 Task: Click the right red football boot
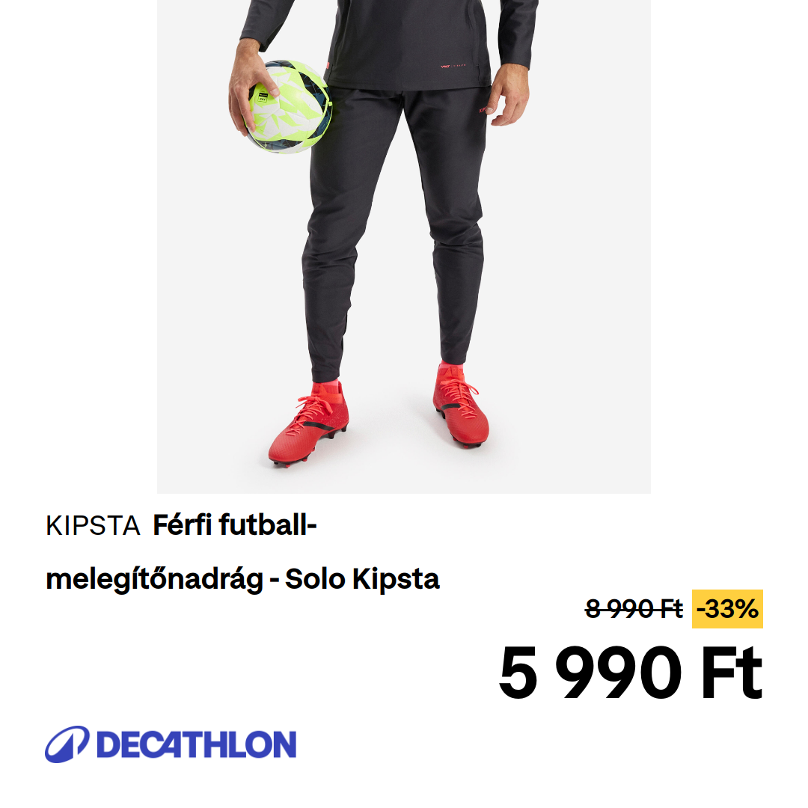(461, 405)
